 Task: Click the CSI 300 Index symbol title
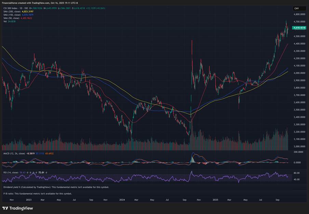[10, 8]
